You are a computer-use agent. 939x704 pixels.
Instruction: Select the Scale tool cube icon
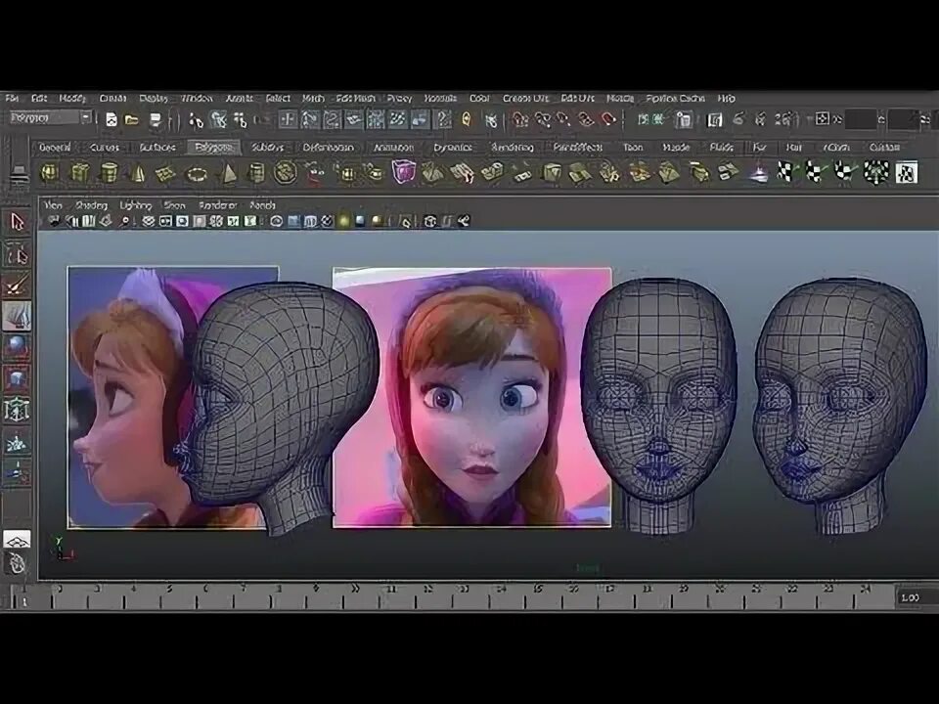coord(17,378)
